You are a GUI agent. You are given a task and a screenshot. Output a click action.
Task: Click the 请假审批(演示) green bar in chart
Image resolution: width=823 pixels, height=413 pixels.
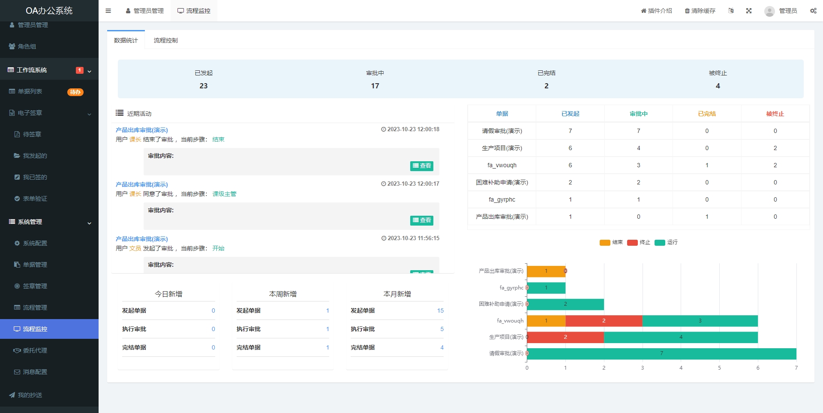661,353
